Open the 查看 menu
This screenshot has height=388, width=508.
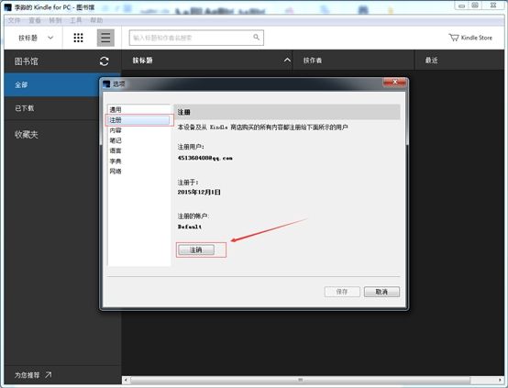(35, 20)
